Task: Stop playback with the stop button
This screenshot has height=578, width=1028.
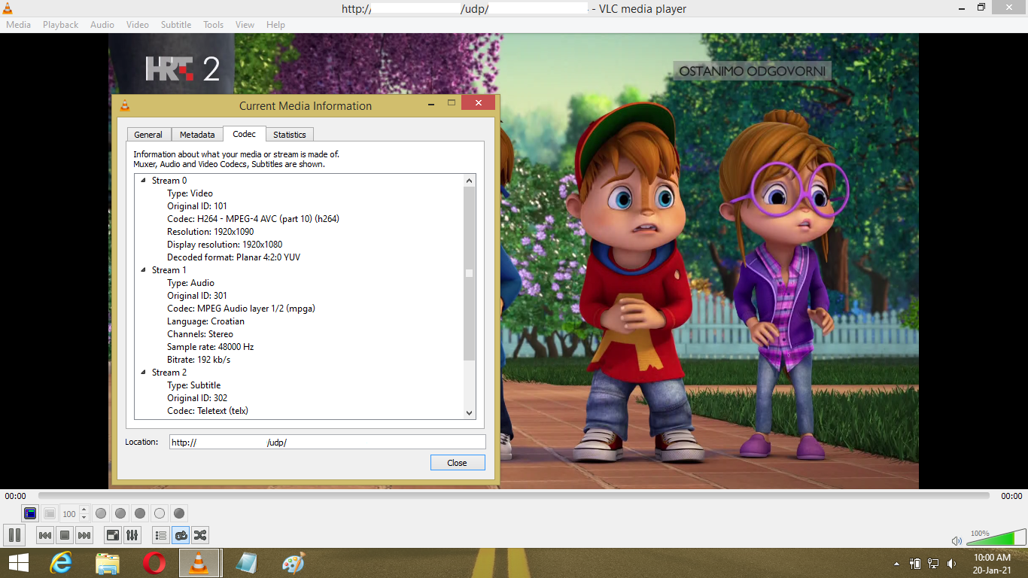Action: pos(65,535)
